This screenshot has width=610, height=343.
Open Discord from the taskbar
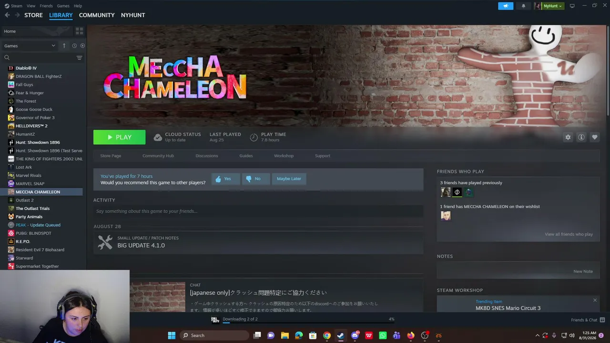(355, 335)
